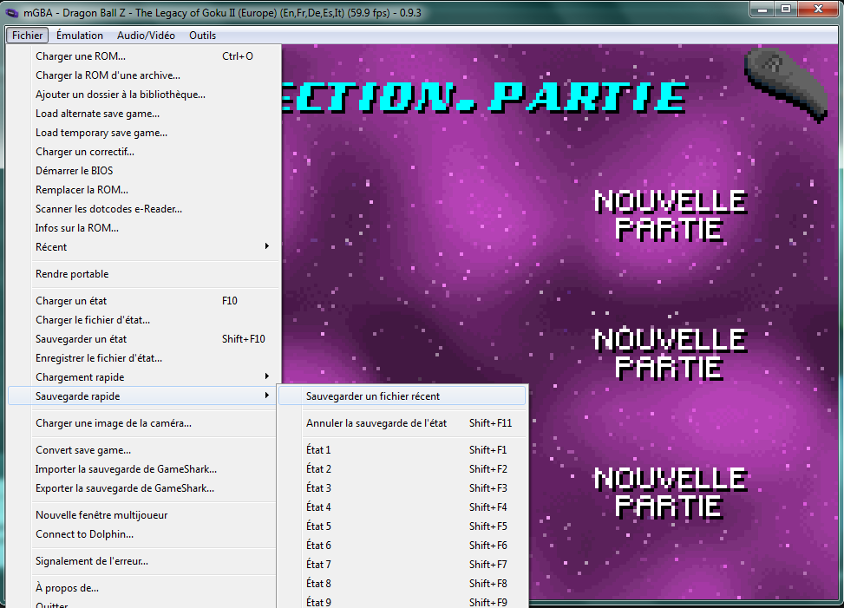This screenshot has height=608, width=844.
Task: Select Sauvegarder un fichier récent
Action: tap(402, 396)
